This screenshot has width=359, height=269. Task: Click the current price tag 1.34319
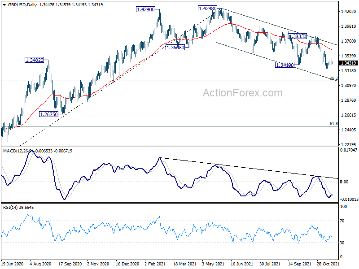(348, 63)
